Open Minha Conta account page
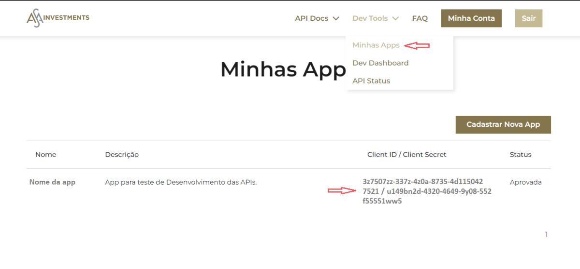The image size is (580, 269). [471, 18]
